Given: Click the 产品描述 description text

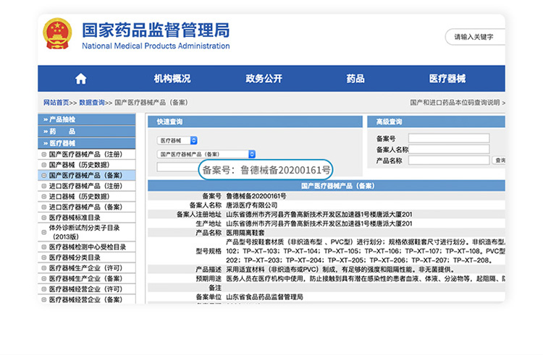Looking at the screenshot, I should coord(340,270).
